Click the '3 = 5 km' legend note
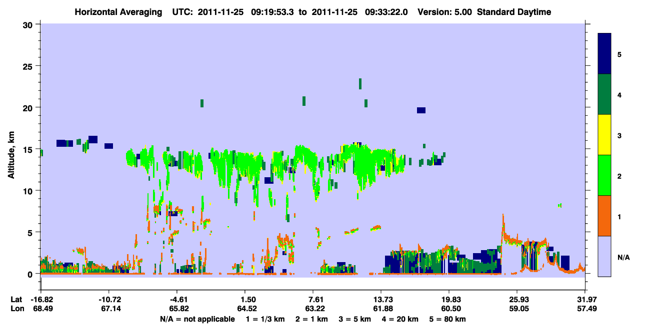The image size is (650, 333). tap(355, 319)
